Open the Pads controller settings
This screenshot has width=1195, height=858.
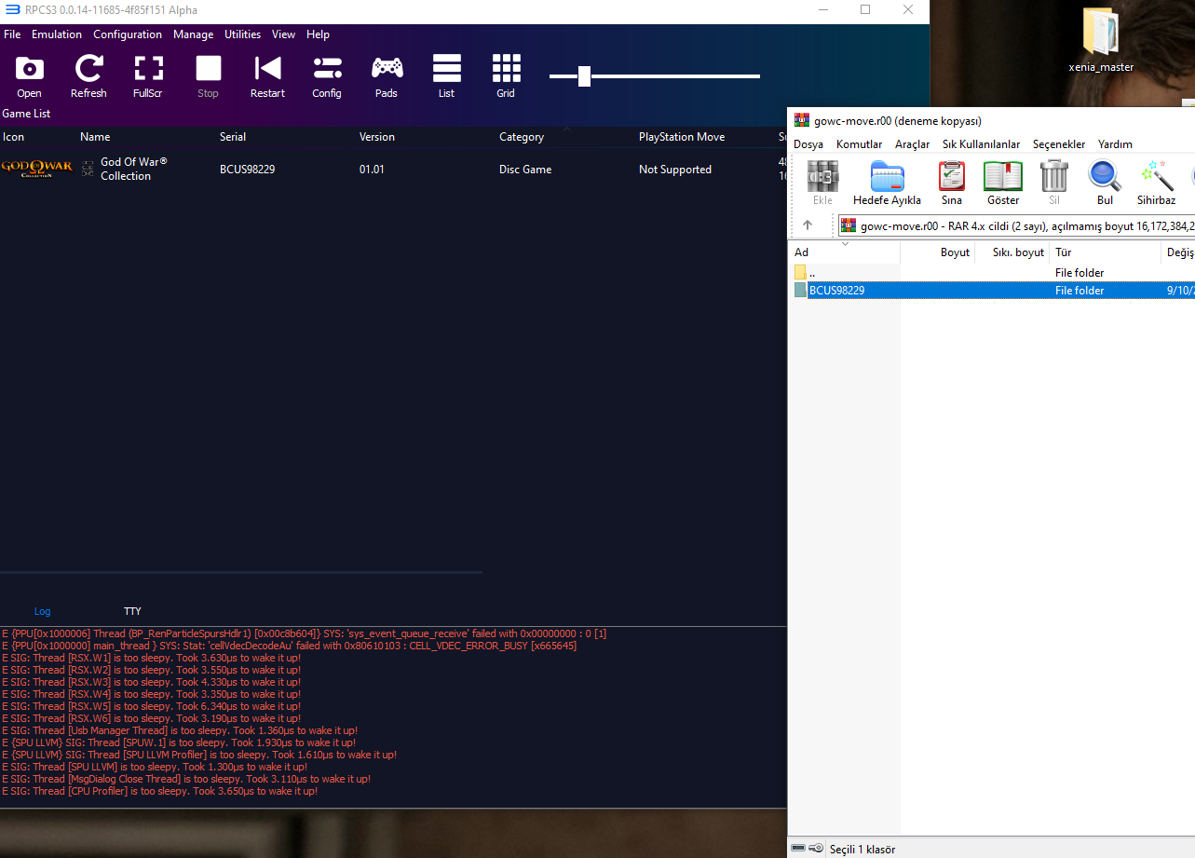[387, 69]
